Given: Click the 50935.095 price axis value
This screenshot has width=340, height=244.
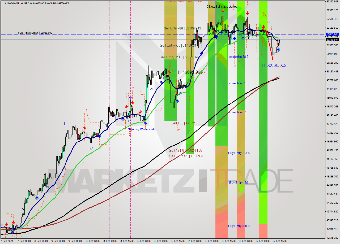Looking at the screenshot, I should pyautogui.click(x=332, y=54).
